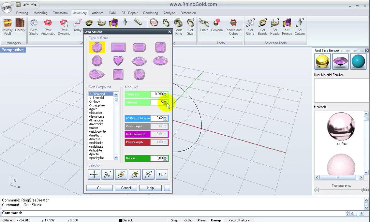Toggle Snap in the status bar
The image size is (370, 222).
174,220
